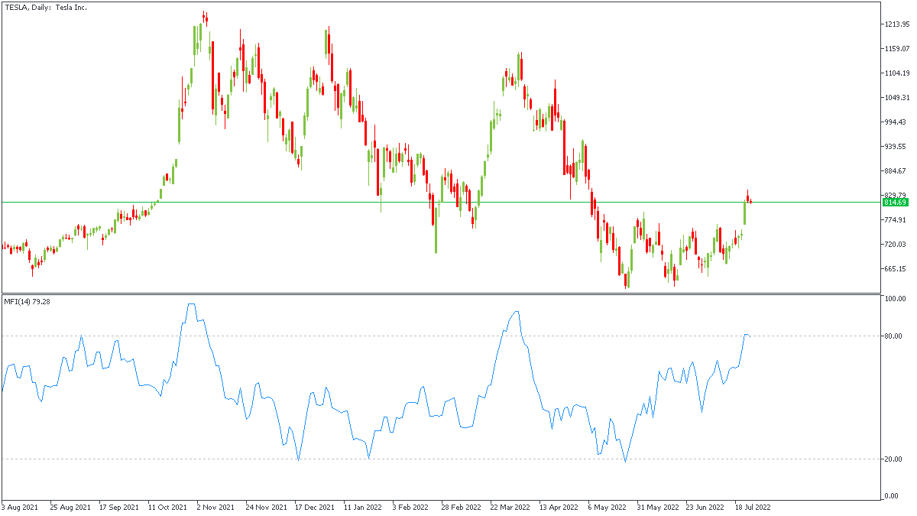
Task: Select the 3 Aug 2021 date label
Action: pos(21,507)
